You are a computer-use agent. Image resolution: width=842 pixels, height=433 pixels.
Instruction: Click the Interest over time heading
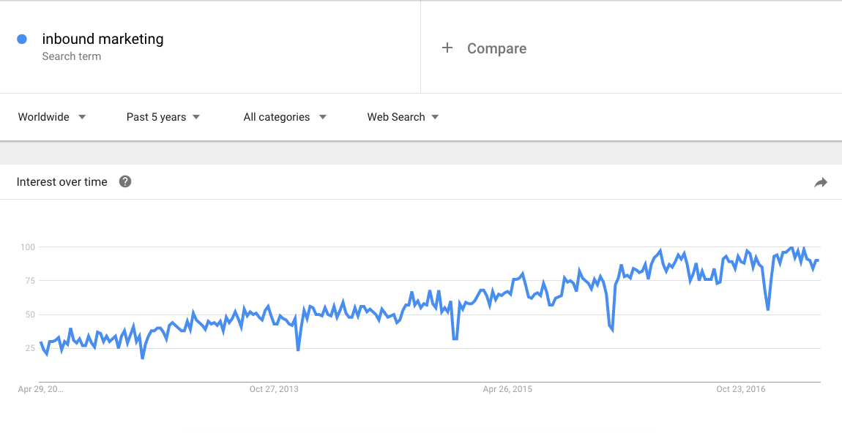point(62,181)
